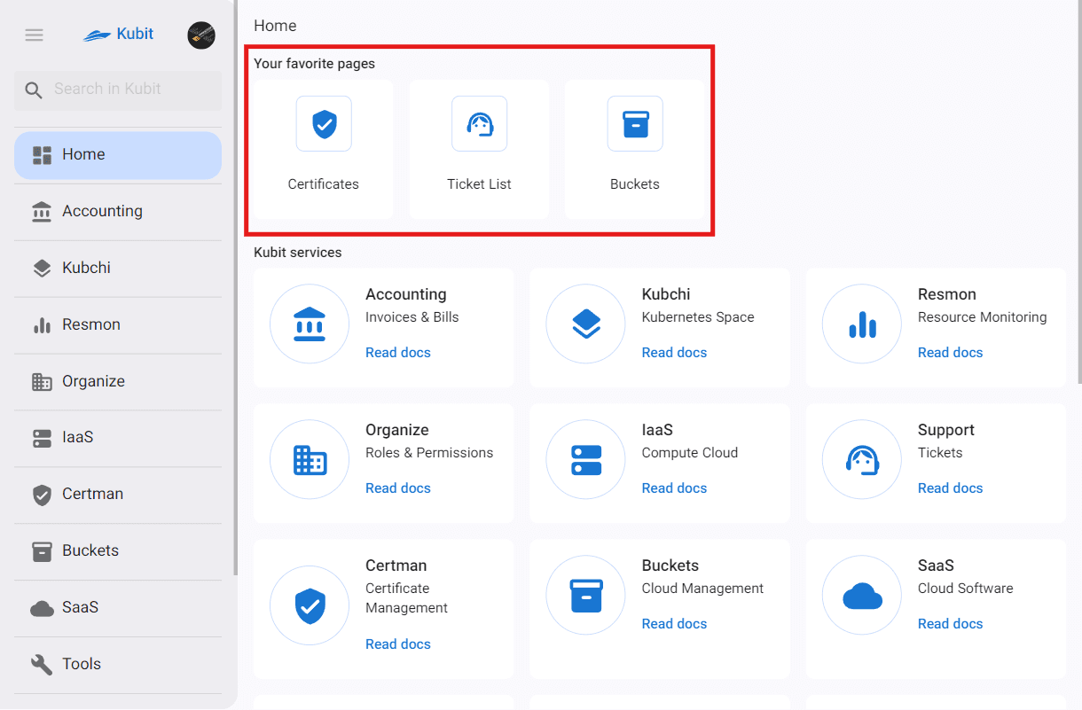Viewport: 1082px width, 710px height.
Task: Click the Certificates favorite label
Action: click(324, 184)
